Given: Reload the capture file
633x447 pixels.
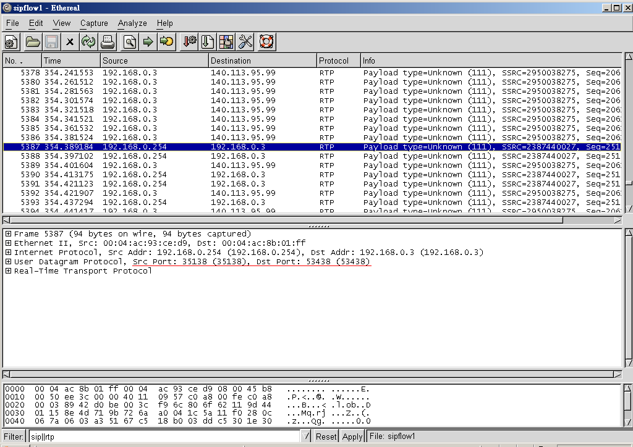Looking at the screenshot, I should point(88,42).
